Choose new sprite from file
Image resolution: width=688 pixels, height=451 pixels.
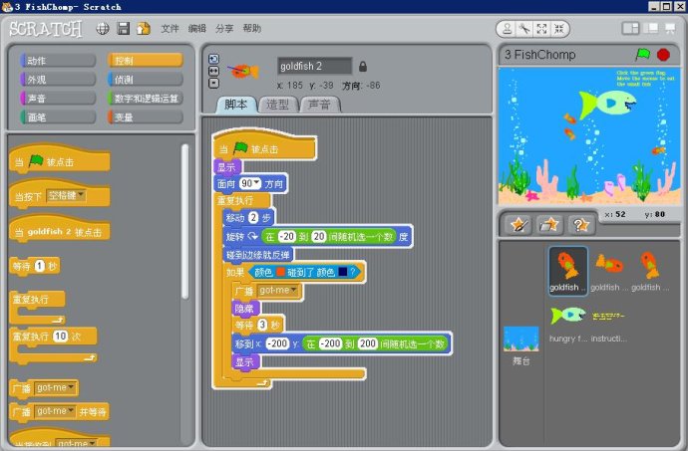[549, 225]
